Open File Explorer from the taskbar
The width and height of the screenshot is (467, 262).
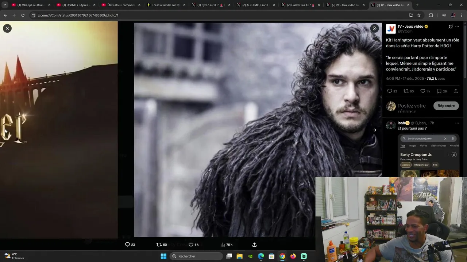240,256
